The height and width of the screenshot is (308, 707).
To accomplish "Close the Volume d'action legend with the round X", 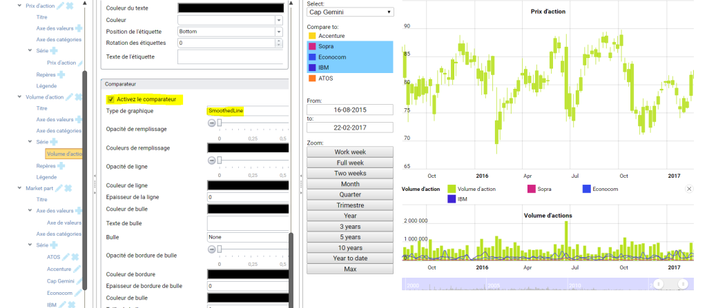I will point(689,189).
